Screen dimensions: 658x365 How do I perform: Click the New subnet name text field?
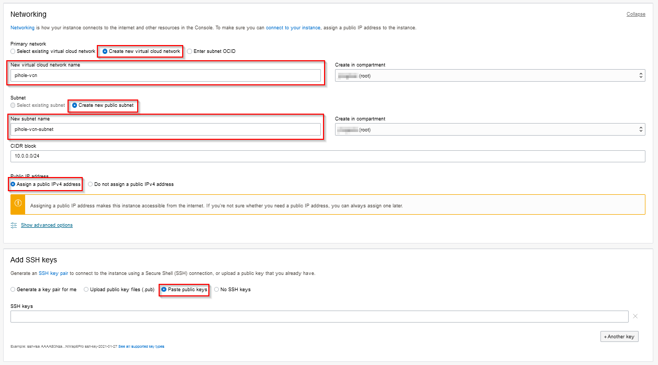pos(165,129)
